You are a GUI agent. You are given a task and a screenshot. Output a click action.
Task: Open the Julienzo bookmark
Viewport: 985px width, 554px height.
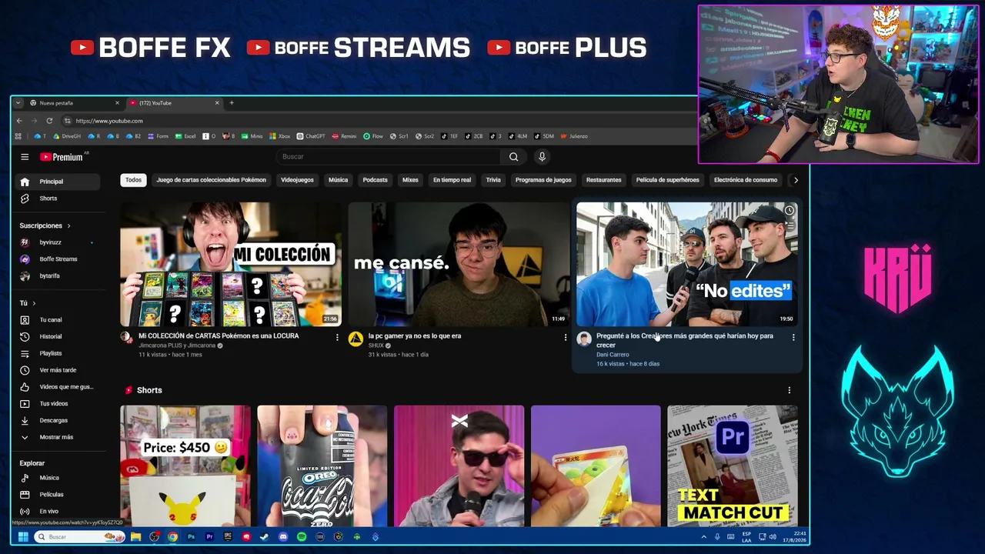pos(574,136)
